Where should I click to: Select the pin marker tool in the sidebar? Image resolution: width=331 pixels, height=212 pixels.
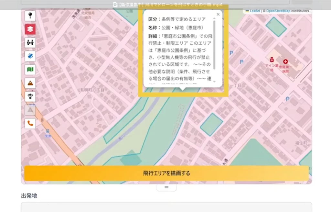pos(30,16)
